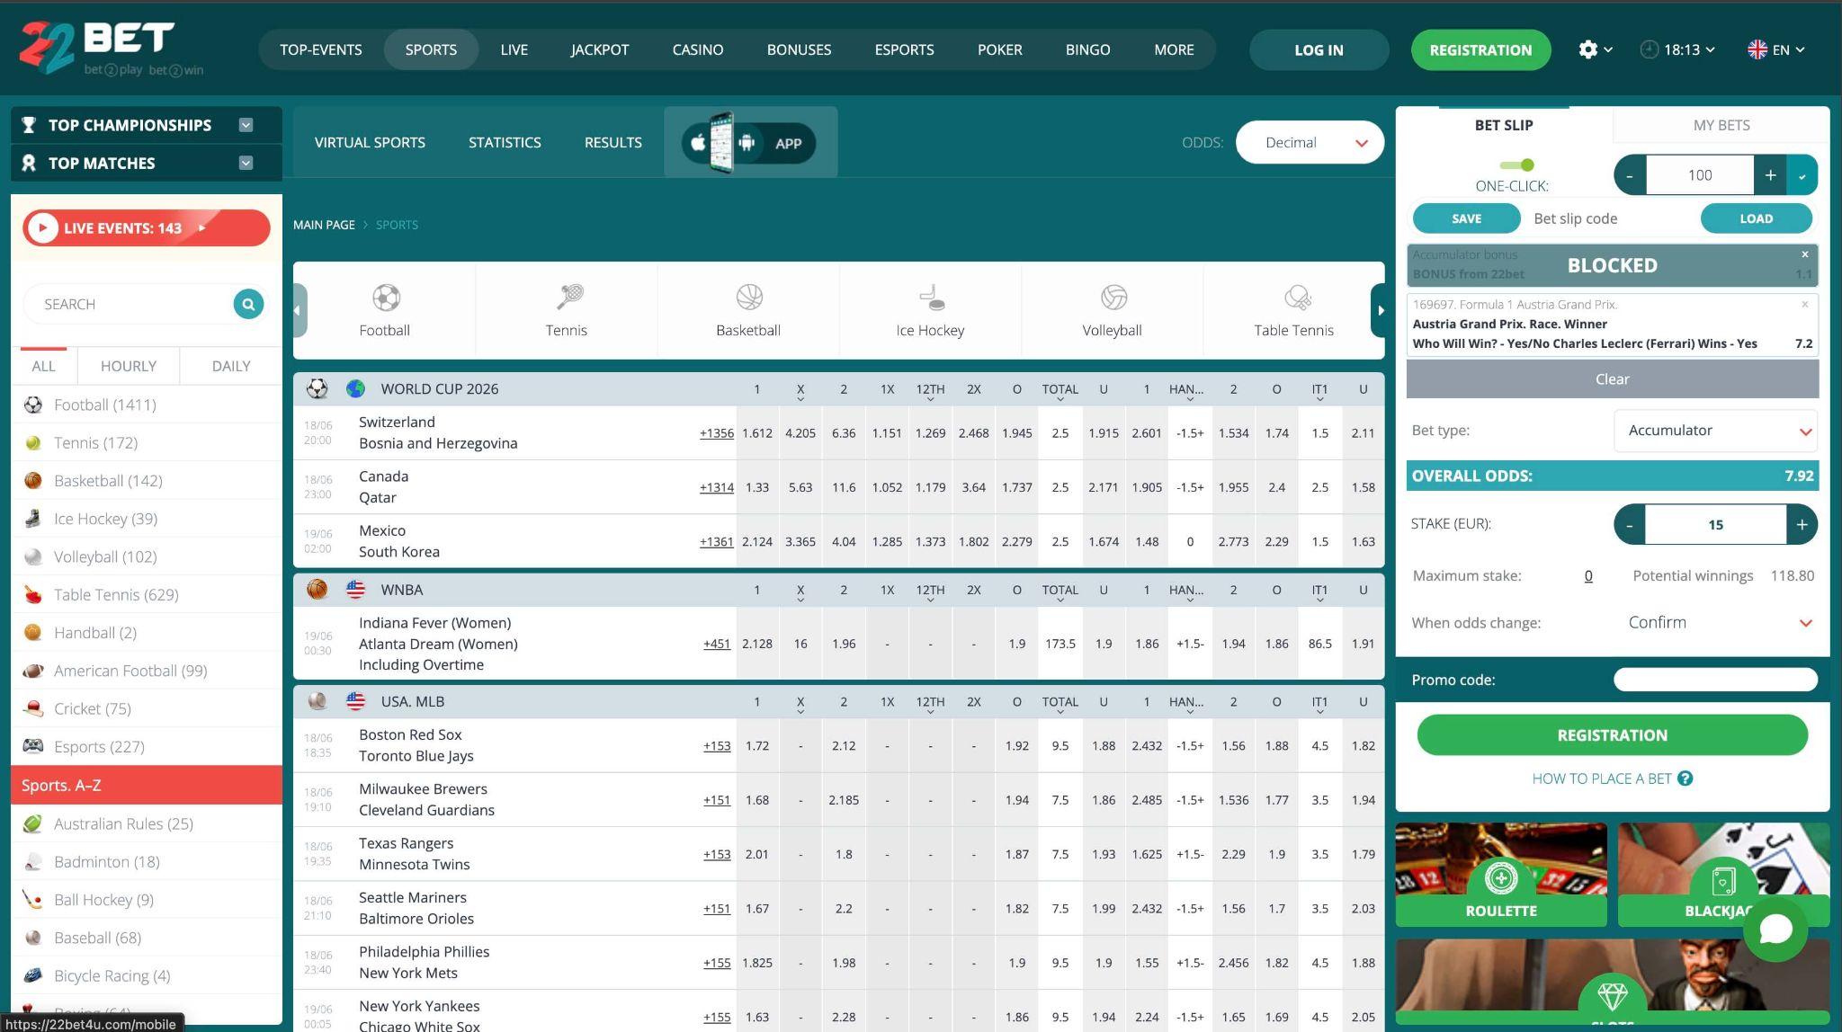Select the Football sport icon tile

[x=384, y=311]
